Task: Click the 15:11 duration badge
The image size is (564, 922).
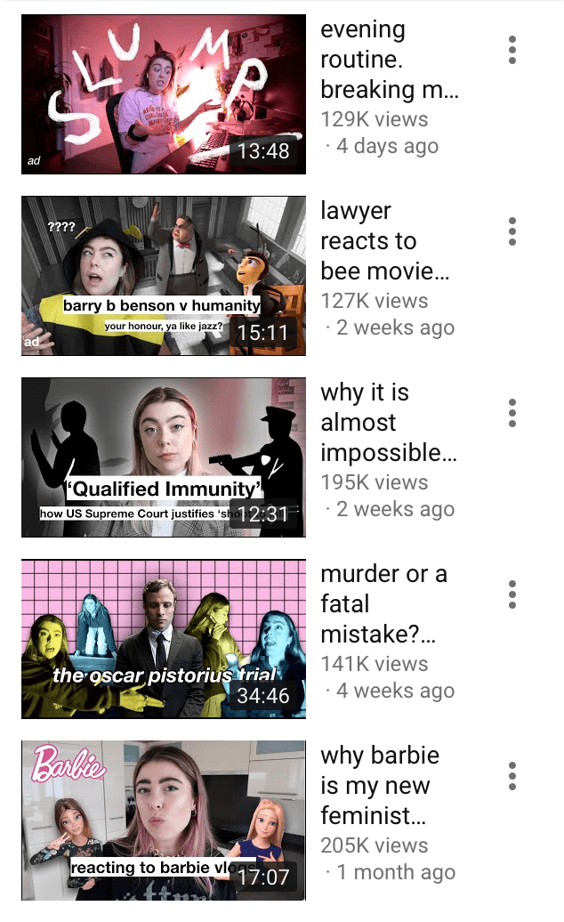Action: click(x=263, y=333)
